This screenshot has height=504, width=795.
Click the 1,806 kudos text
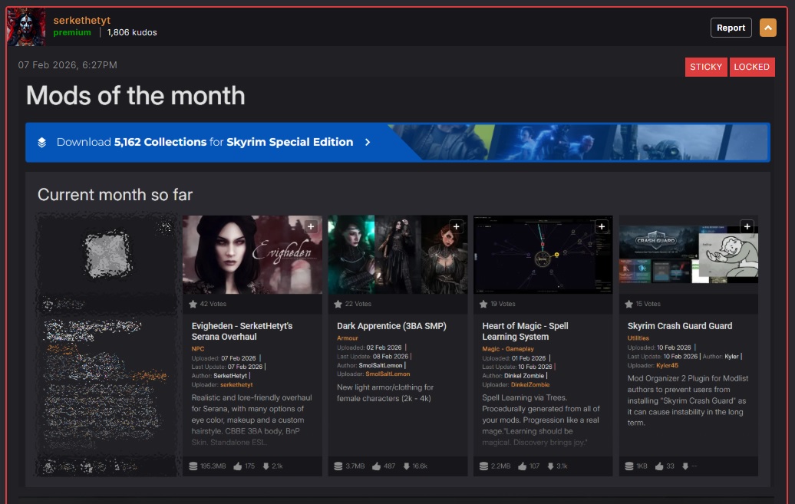[132, 32]
